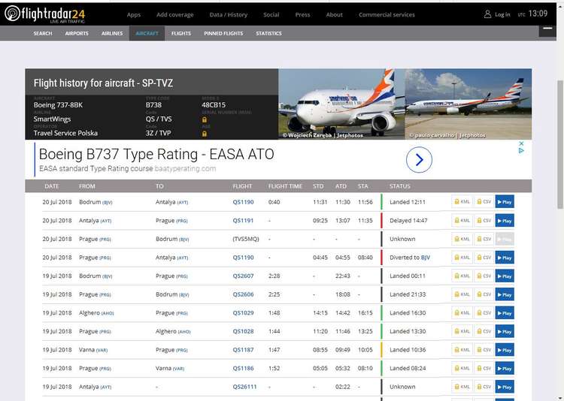564x401 pixels.
Task: Play the flight diverted to BJV
Action: [x=505, y=258]
